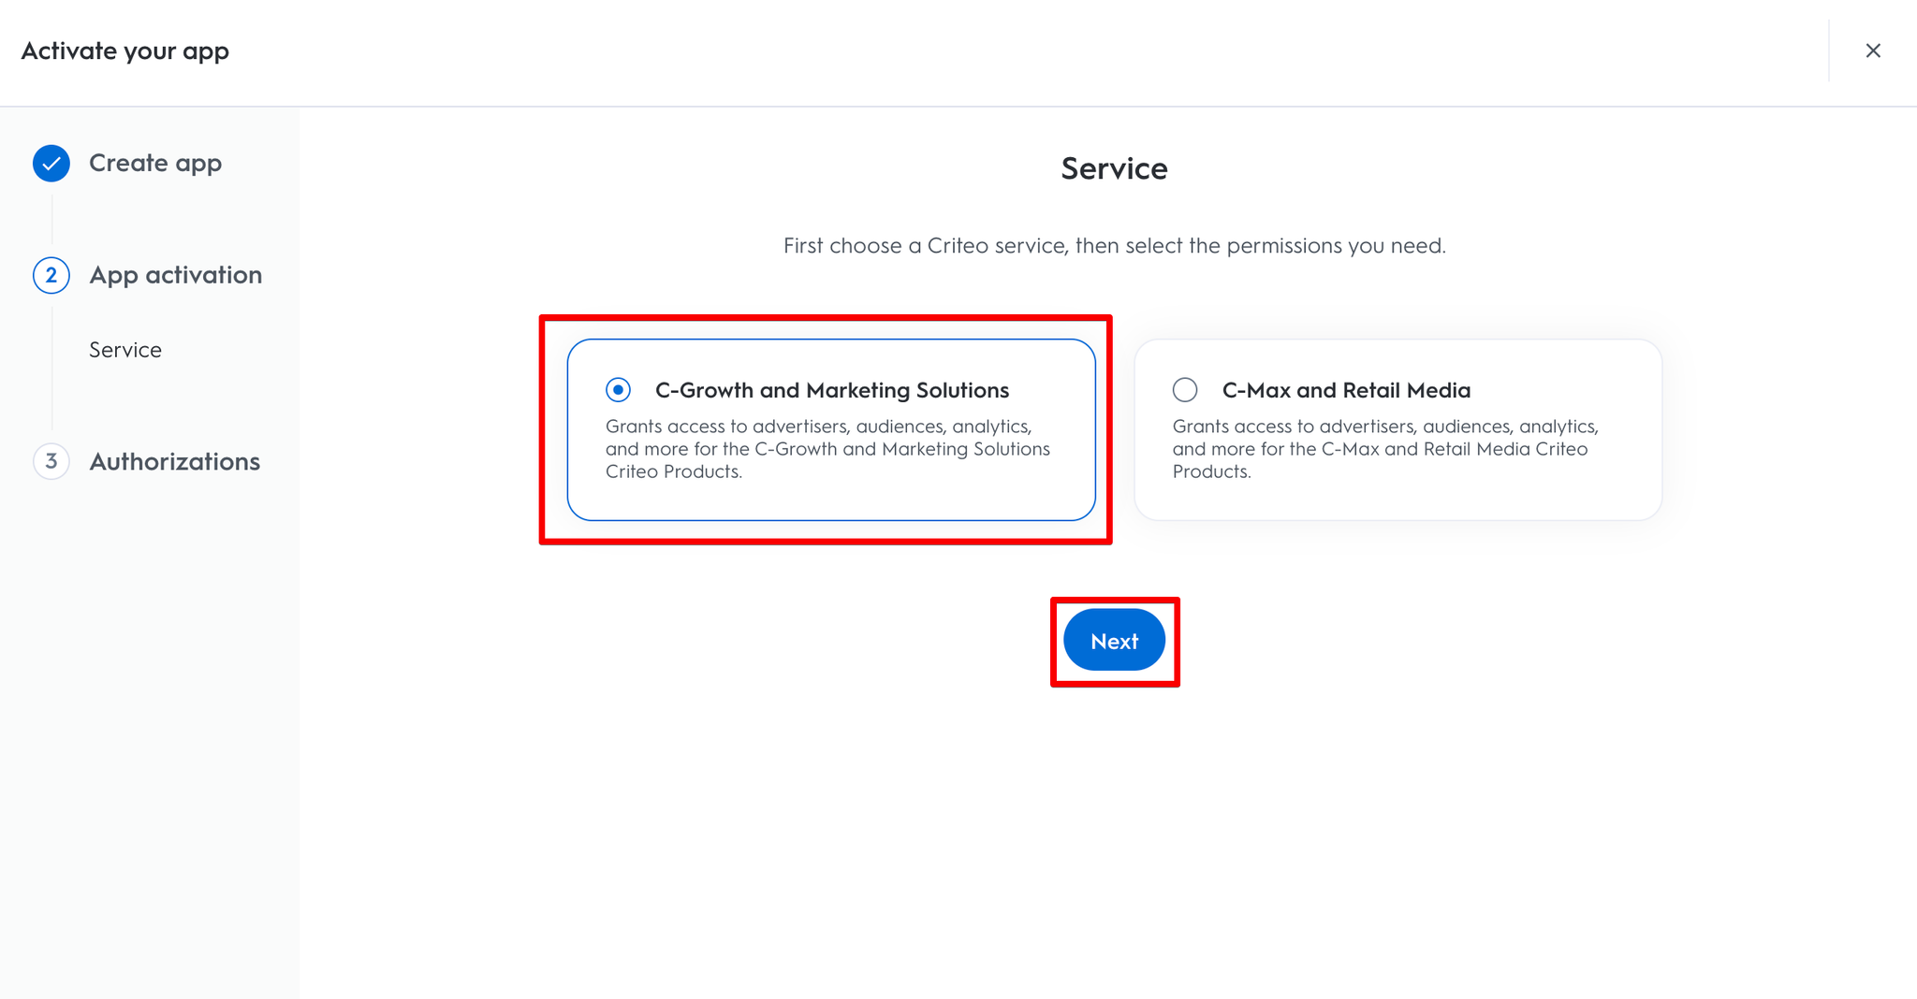Click the 'First choose a Criteo service' instruction text
Viewport: 1917px width, 999px height.
(x=1114, y=246)
